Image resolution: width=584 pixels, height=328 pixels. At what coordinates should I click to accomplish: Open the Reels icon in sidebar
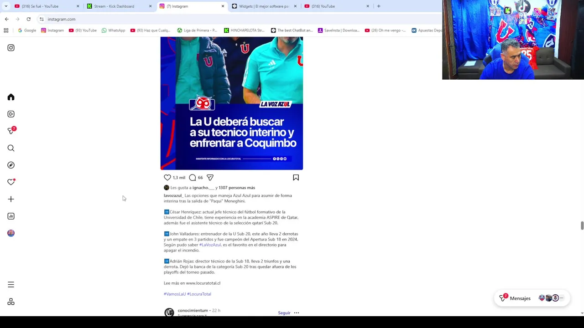click(11, 114)
